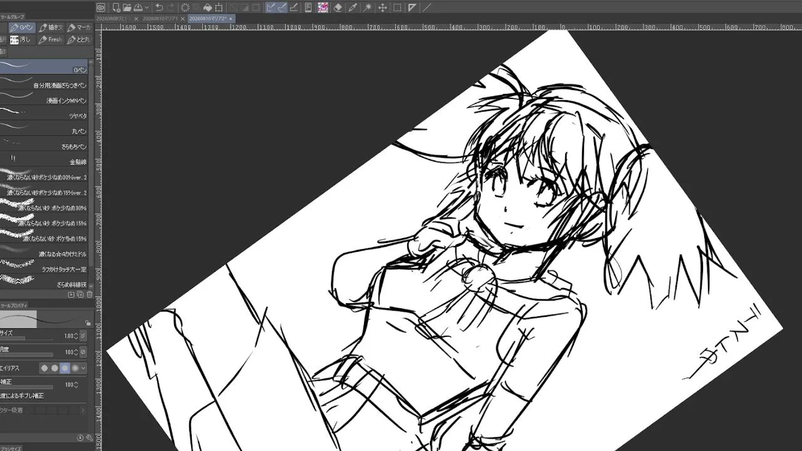Set anti-aliasing to none
The width and height of the screenshot is (802, 451).
tap(44, 368)
